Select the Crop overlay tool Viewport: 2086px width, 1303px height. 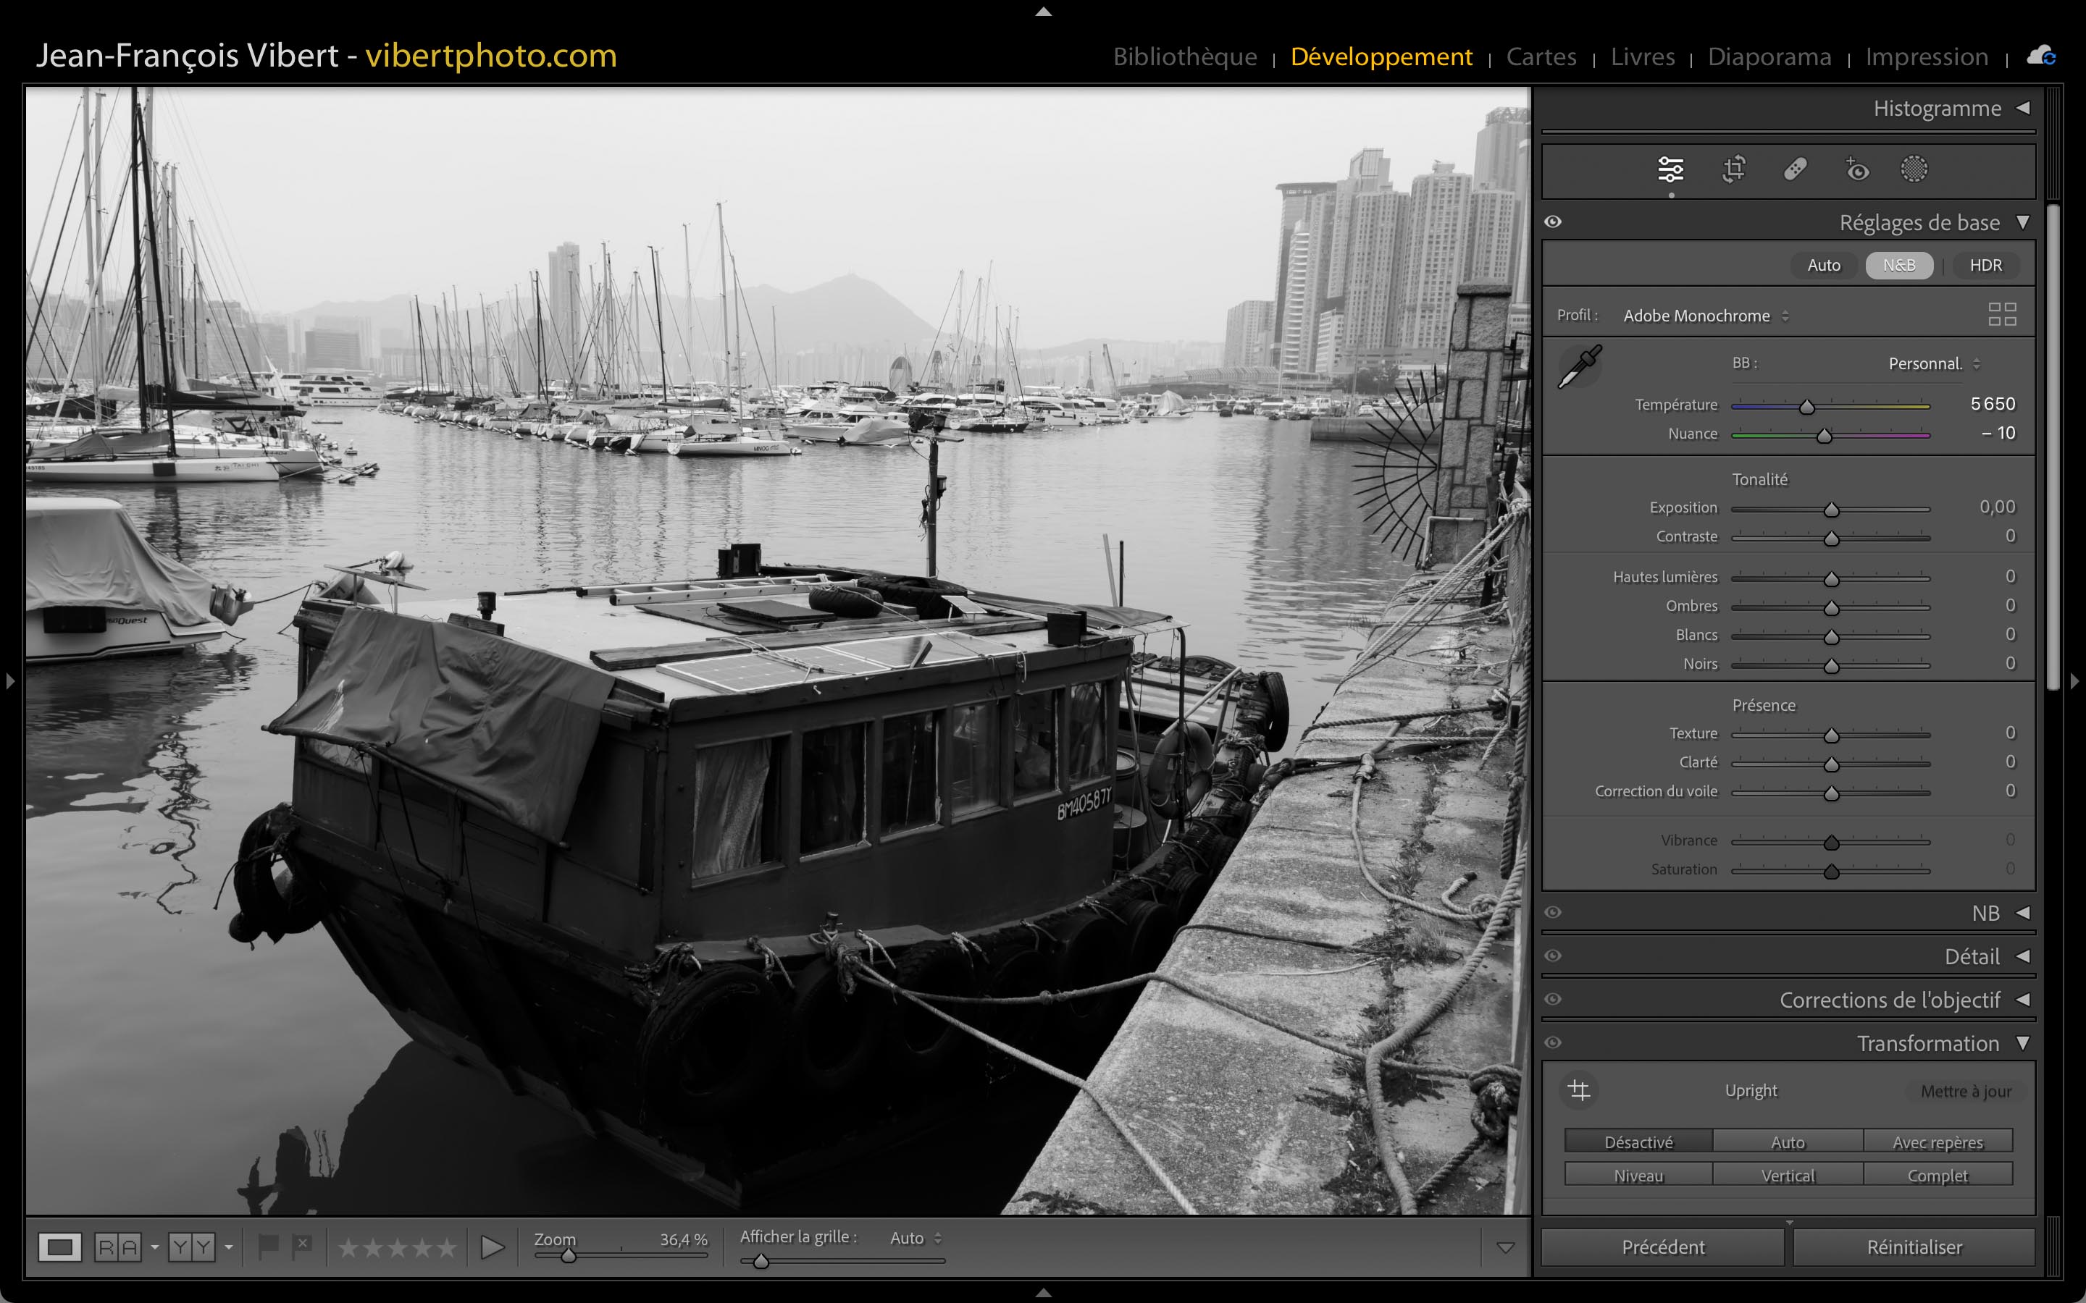click(1733, 170)
